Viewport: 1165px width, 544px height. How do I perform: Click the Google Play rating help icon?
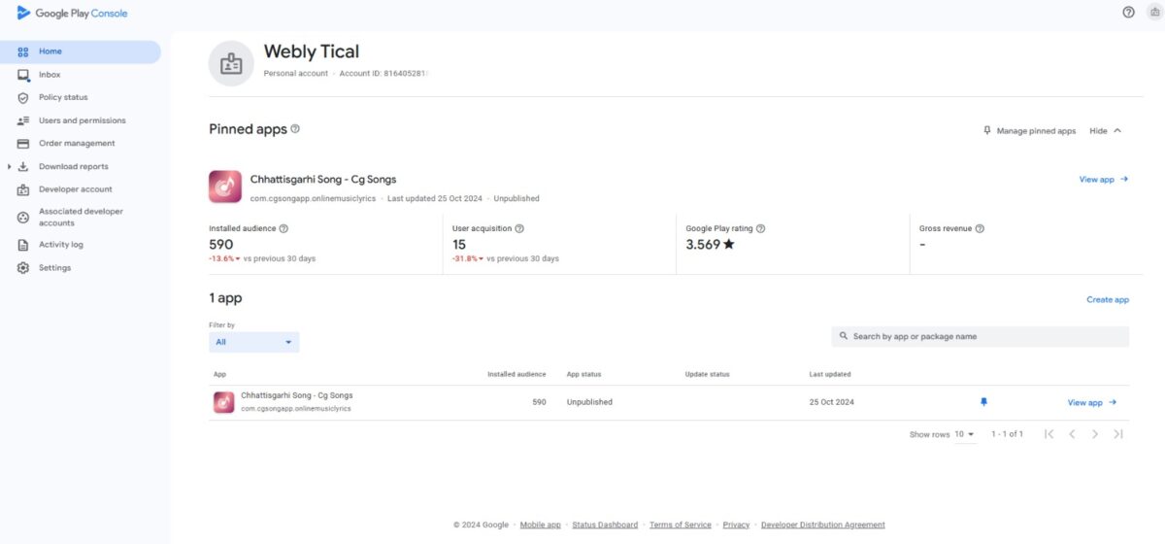[760, 229]
